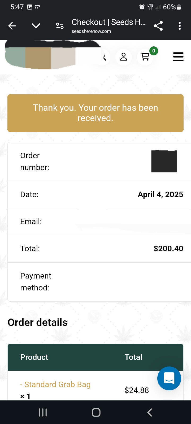Tap the order received thank-you banner
The height and width of the screenshot is (424, 191).
[x=95, y=113]
